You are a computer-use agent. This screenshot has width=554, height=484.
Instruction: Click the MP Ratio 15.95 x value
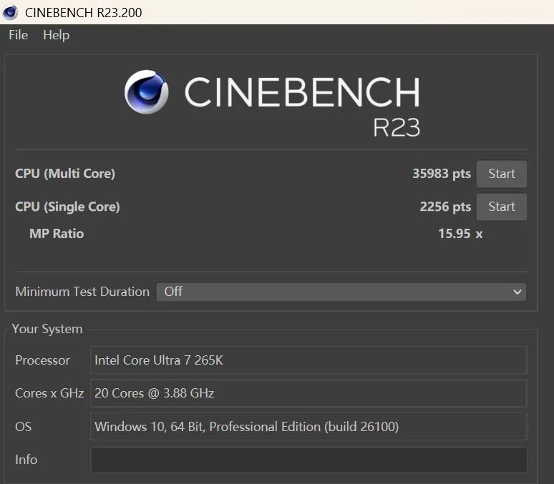pyautogui.click(x=460, y=233)
